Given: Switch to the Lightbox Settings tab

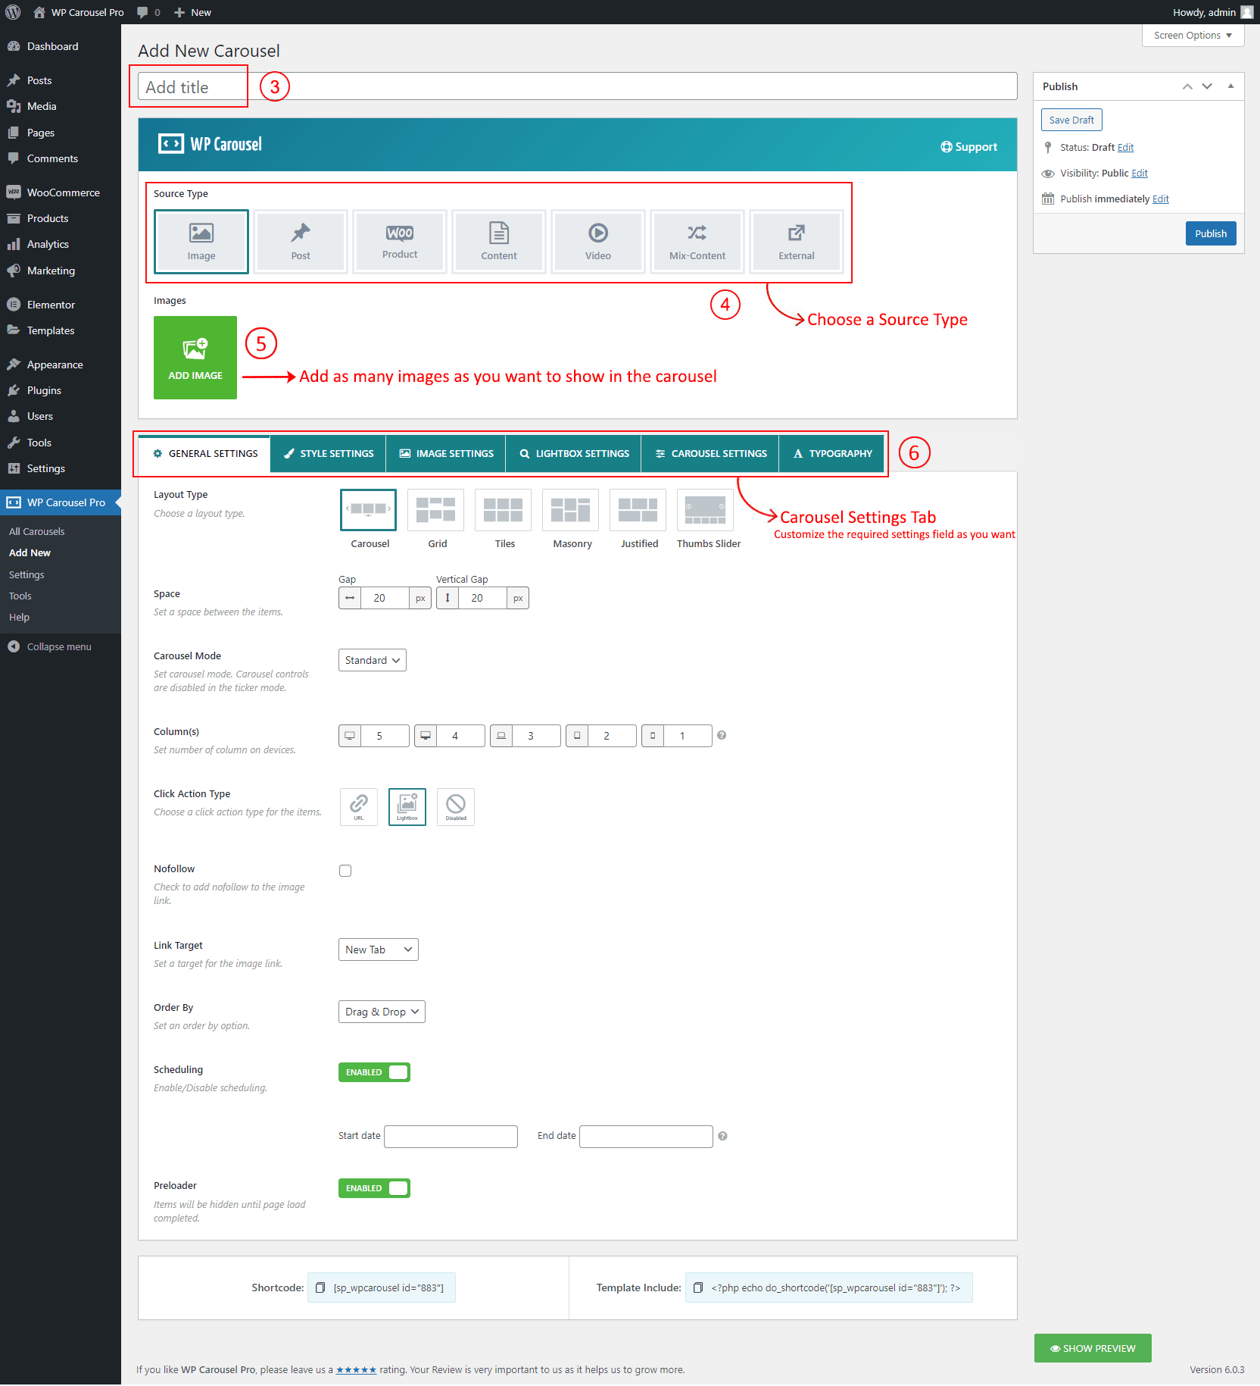Looking at the screenshot, I should coord(573,453).
